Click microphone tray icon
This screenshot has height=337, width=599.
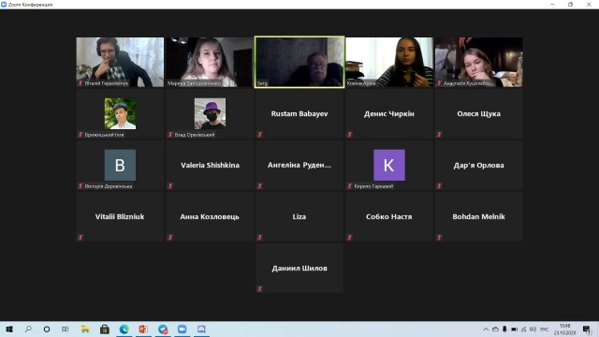(x=504, y=330)
